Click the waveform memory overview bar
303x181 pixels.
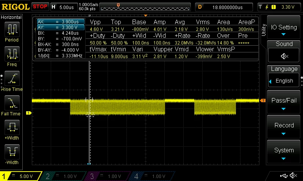(145, 7)
